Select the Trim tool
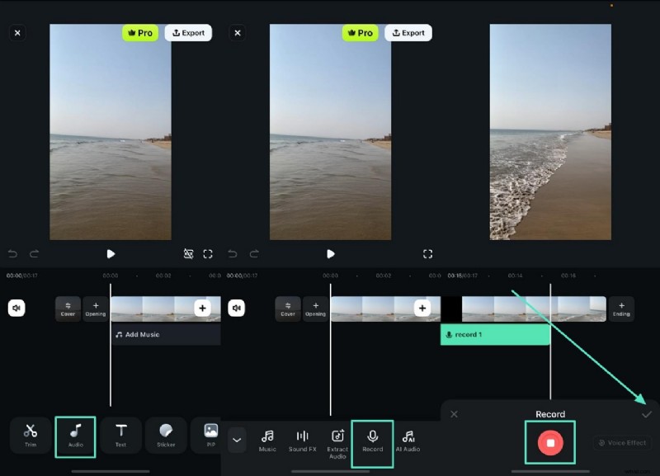The height and width of the screenshot is (476, 660). (x=30, y=436)
